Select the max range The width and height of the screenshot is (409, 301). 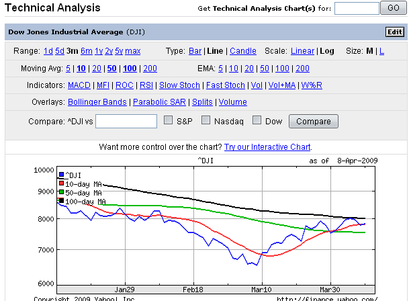click(133, 51)
